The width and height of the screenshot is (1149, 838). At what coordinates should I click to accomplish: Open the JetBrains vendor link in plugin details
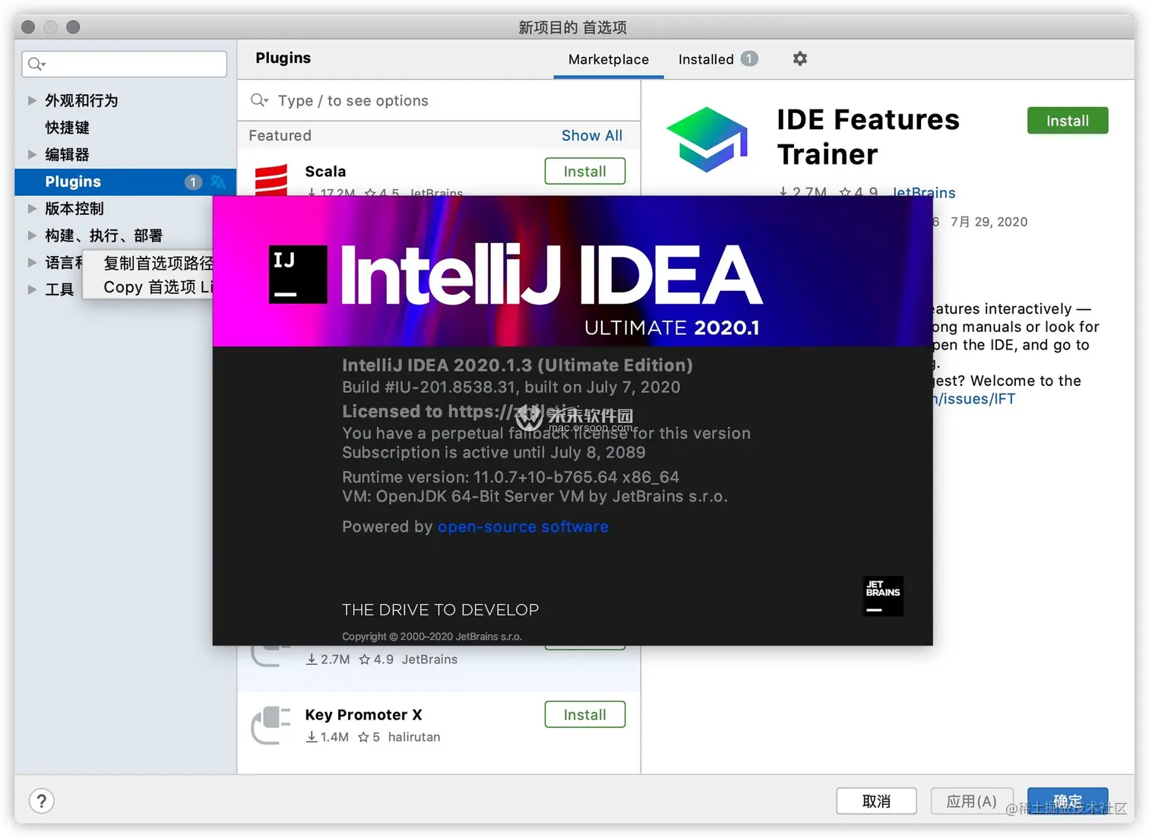(x=923, y=192)
